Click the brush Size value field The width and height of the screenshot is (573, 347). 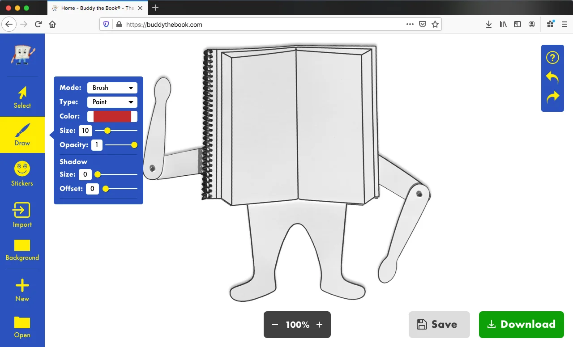click(x=86, y=131)
